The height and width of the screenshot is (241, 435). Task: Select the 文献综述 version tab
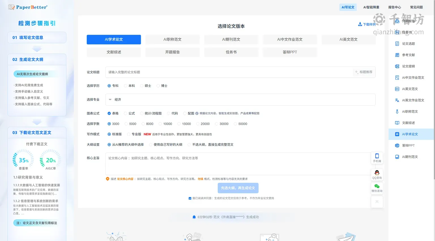click(114, 52)
